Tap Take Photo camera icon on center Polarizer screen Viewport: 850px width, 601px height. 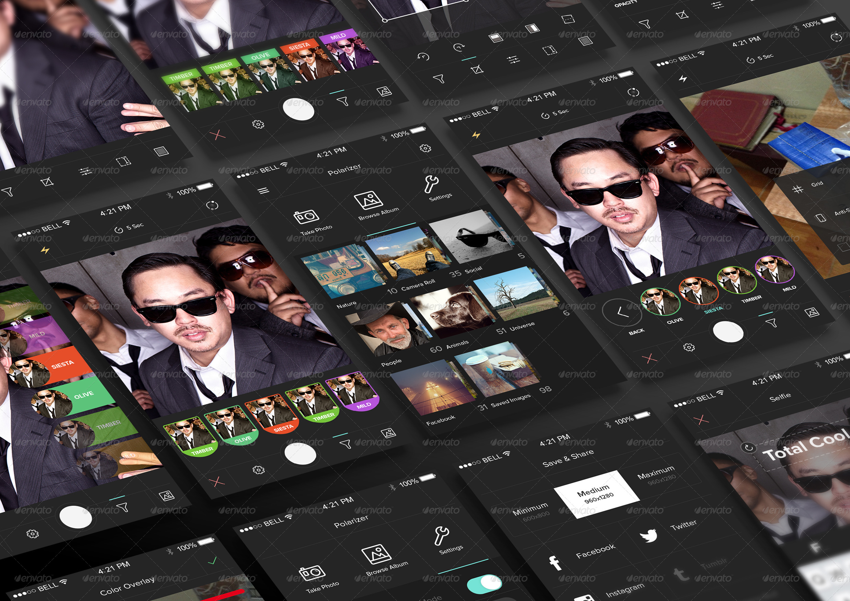[x=306, y=216]
